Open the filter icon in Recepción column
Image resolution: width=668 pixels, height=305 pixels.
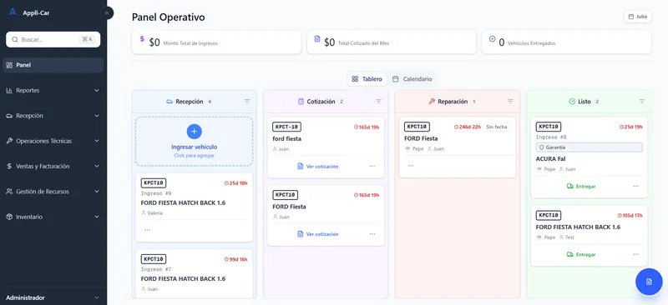[x=247, y=102]
